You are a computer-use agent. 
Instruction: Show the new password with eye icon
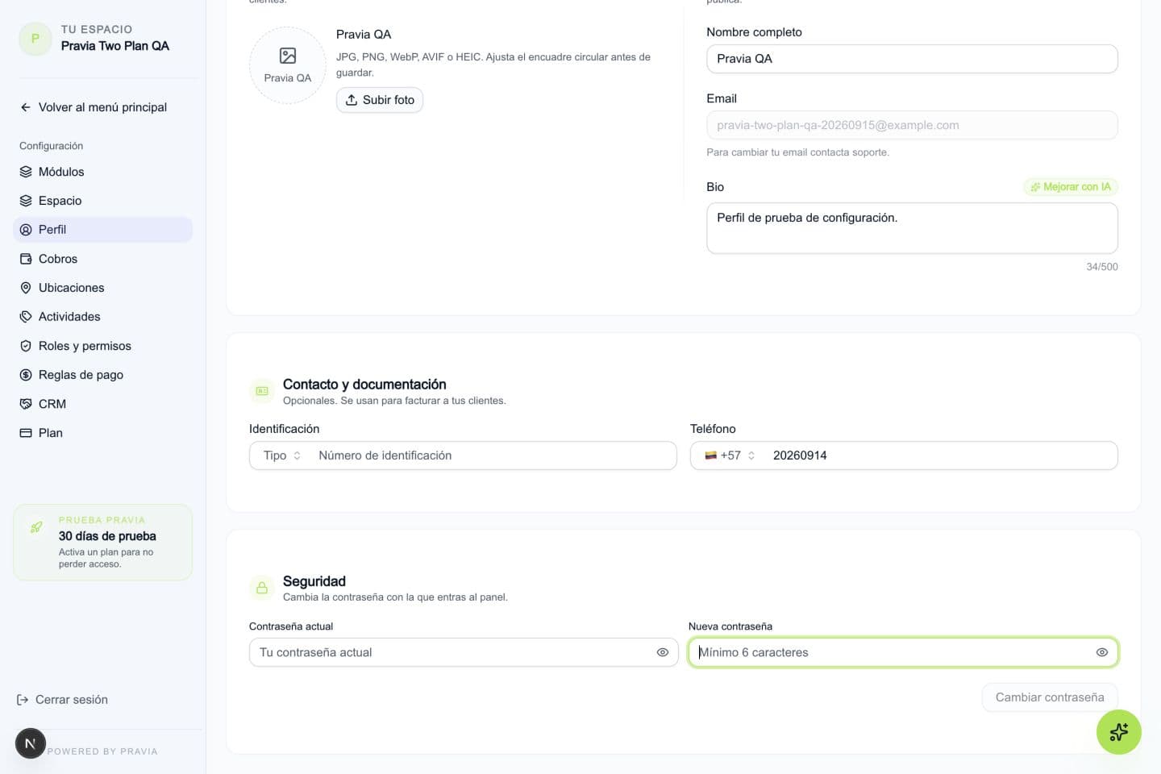[x=1102, y=652]
